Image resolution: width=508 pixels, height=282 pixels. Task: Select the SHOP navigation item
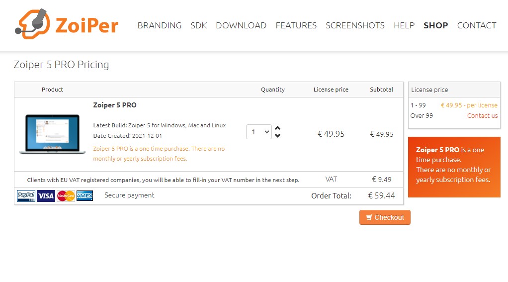[x=436, y=25]
